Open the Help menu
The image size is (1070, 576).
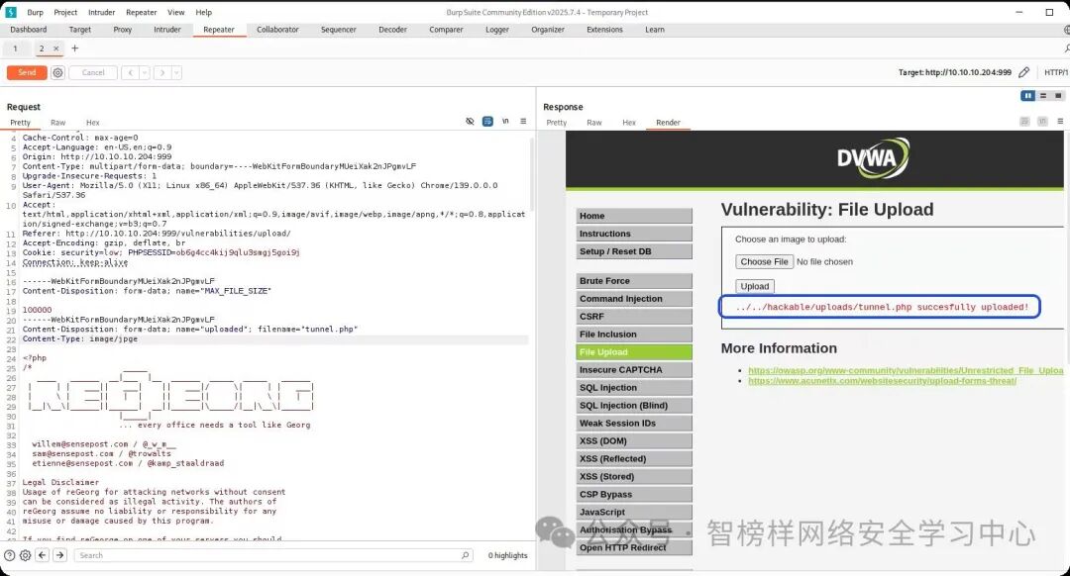click(x=203, y=12)
